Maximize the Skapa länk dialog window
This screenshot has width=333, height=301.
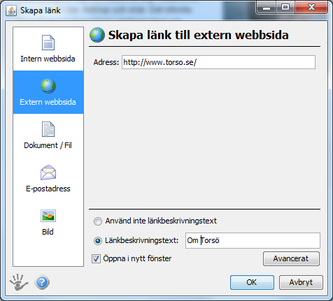285,8
